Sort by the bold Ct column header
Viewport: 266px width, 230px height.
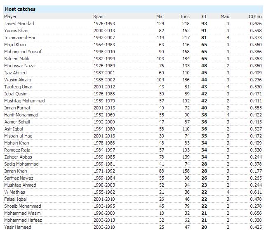pyautogui.click(x=204, y=17)
